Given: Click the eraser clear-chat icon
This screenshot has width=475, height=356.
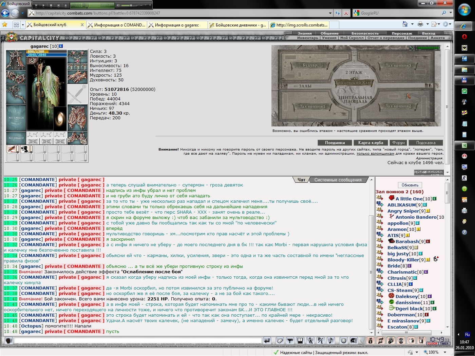Looking at the screenshot, I should tap(280, 340).
